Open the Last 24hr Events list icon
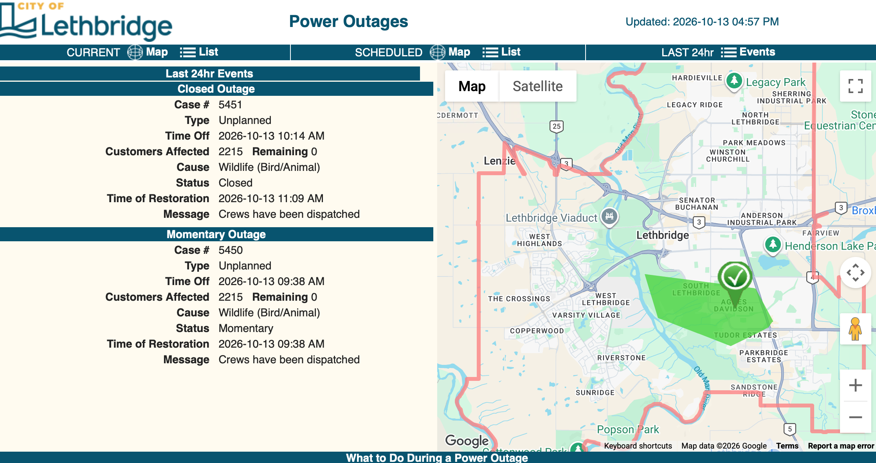876x463 pixels. point(728,52)
